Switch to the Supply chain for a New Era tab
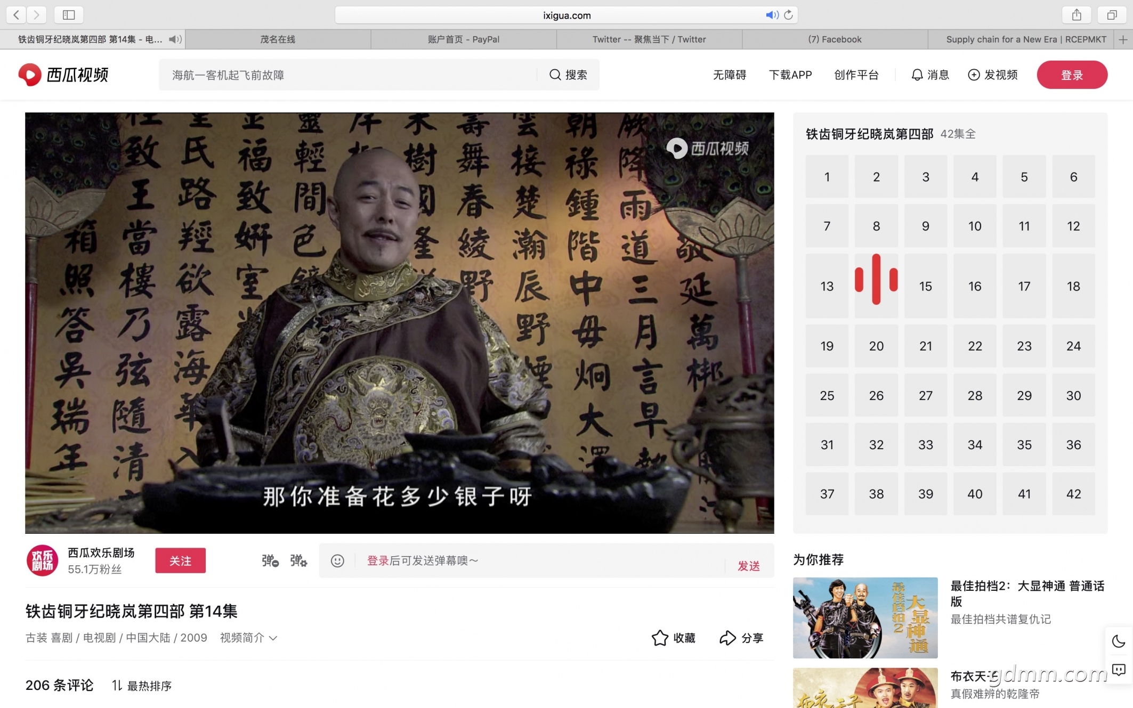This screenshot has height=708, width=1133. (1021, 39)
